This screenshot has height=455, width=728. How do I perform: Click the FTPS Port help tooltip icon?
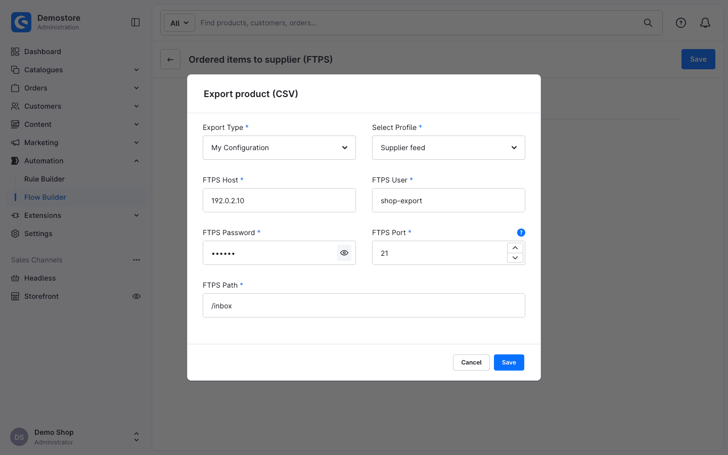click(x=521, y=233)
